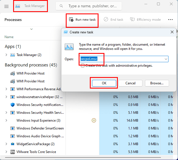This screenshot has height=160, width=178.
Task: Click the second WMI Provider Host icon
Action: tap(13, 81)
